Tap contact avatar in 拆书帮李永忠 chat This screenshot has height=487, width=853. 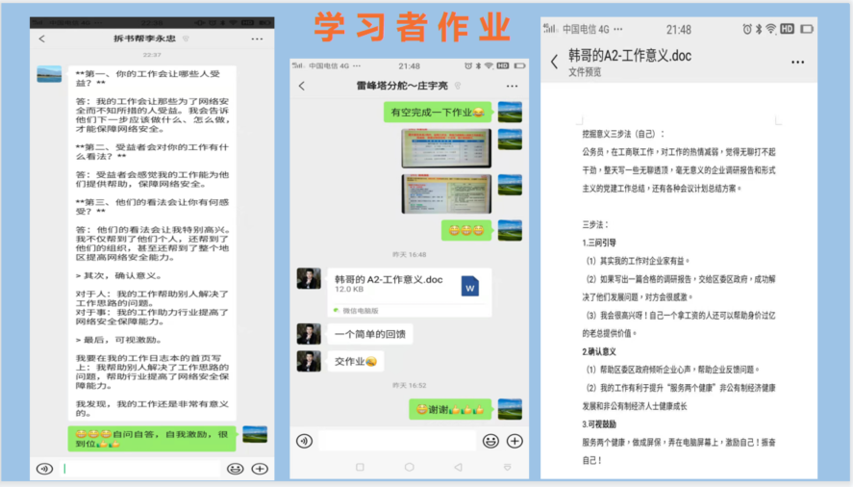pyautogui.click(x=49, y=74)
